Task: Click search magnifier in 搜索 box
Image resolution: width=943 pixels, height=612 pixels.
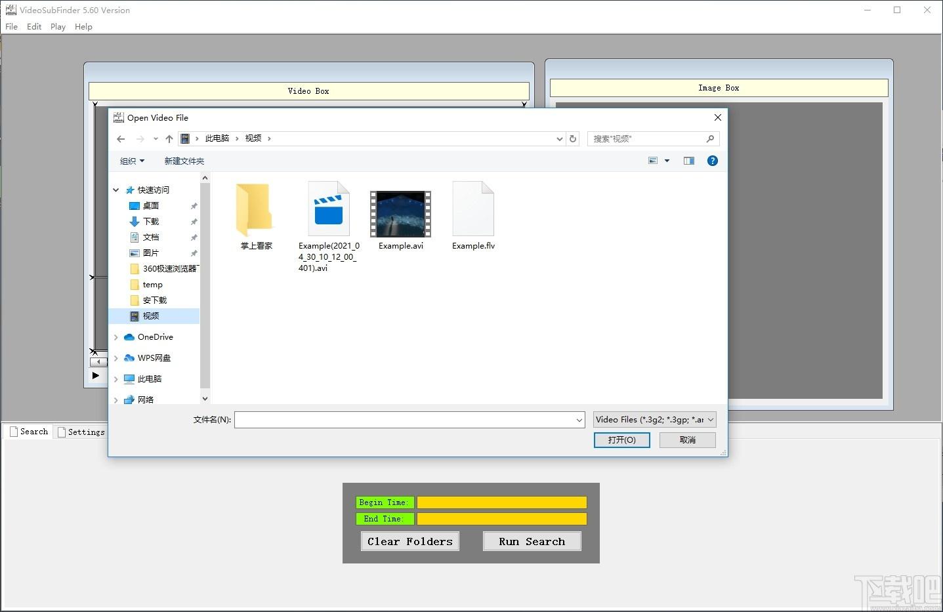Action: coord(710,138)
